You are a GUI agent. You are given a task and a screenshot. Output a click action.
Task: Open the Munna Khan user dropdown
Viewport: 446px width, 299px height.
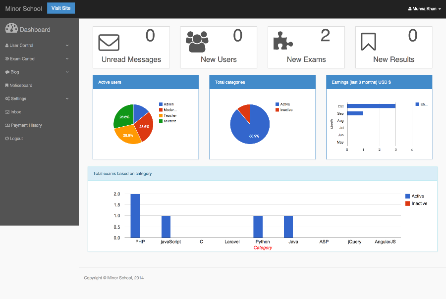point(424,8)
